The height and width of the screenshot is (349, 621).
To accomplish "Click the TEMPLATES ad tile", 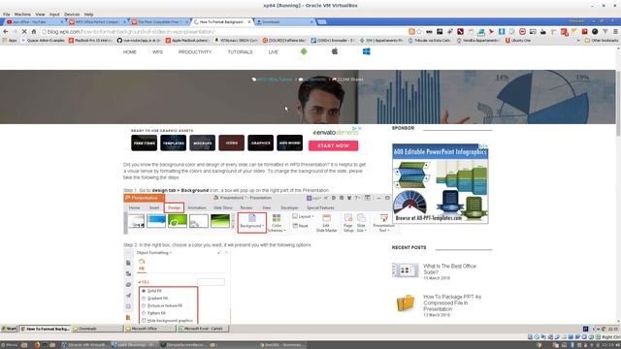I will pos(174,143).
